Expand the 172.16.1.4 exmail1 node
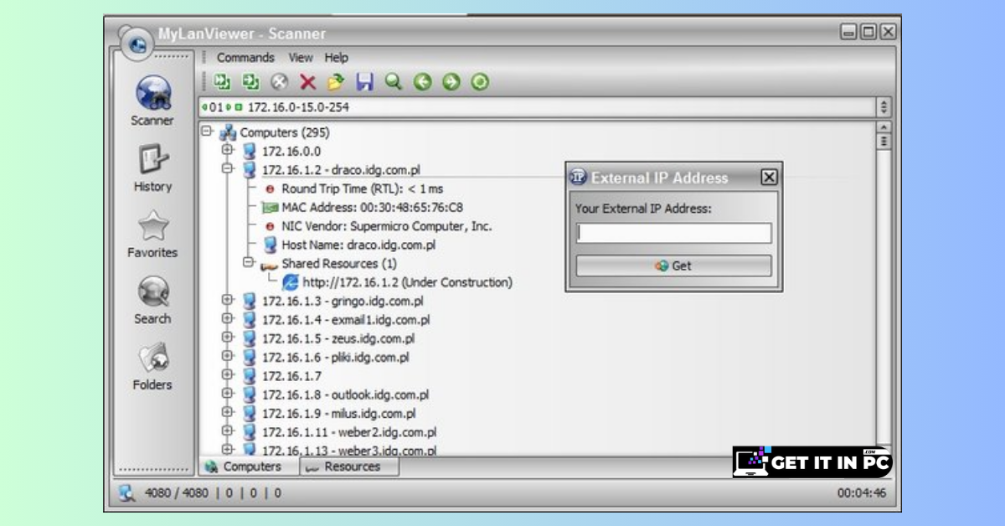Image resolution: width=1005 pixels, height=526 pixels. coord(227,318)
